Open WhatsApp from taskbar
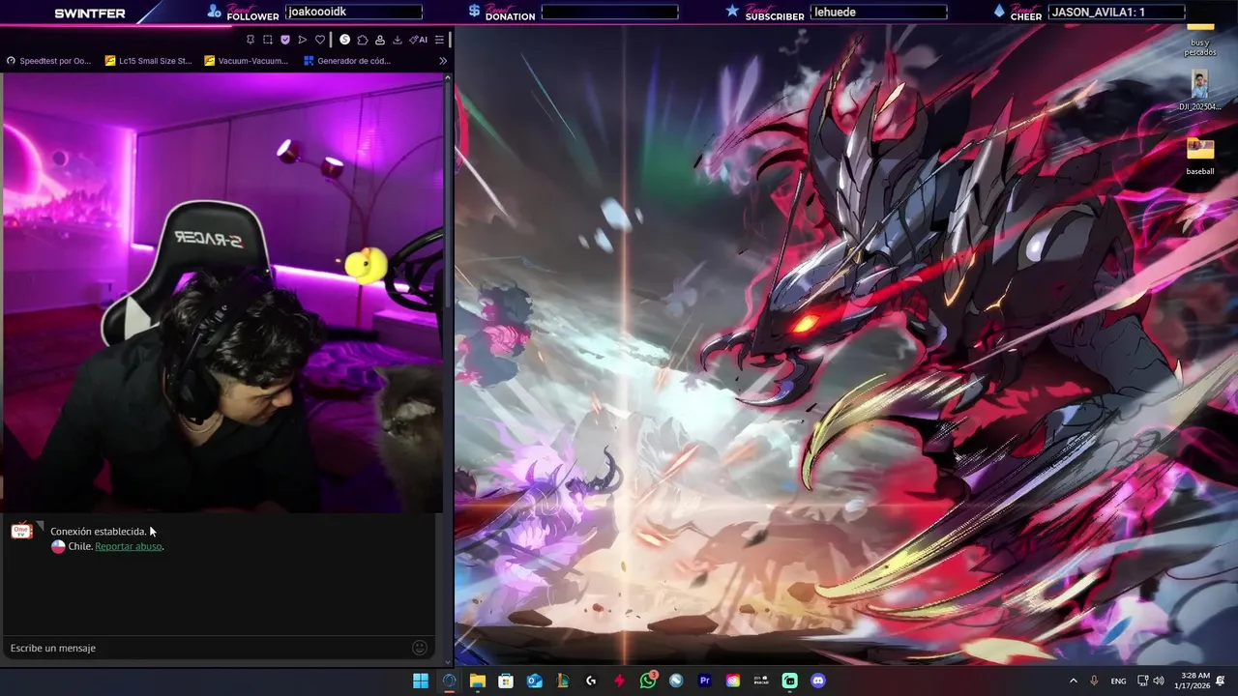The height and width of the screenshot is (696, 1238). coord(648,681)
